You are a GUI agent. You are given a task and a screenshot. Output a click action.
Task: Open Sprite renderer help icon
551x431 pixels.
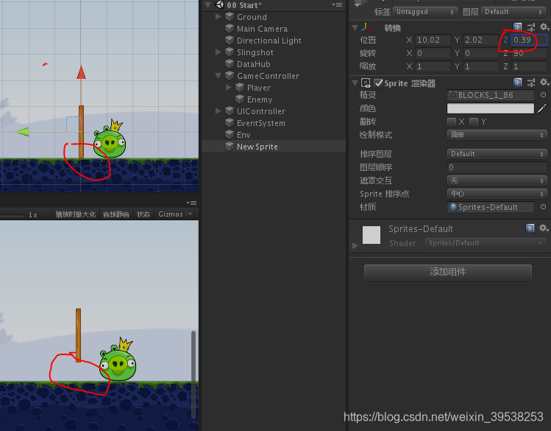(x=517, y=83)
